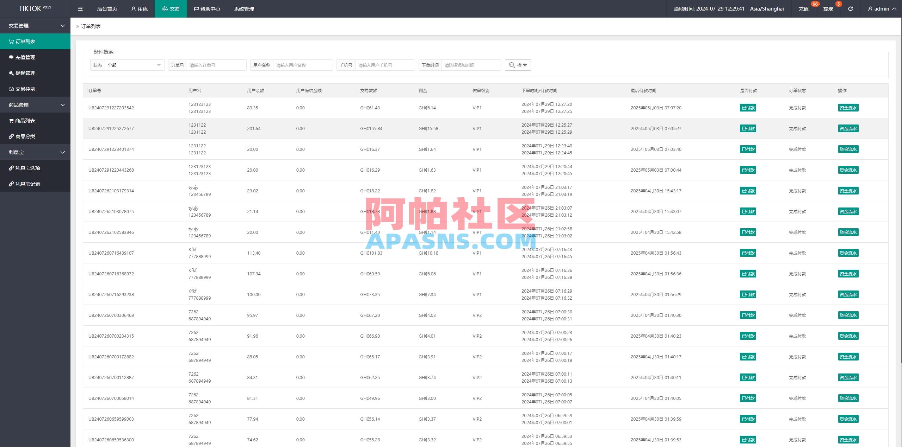This screenshot has width=902, height=447.
Task: Toggle 已付款 status on order UB2407262103179314
Action: (x=748, y=191)
